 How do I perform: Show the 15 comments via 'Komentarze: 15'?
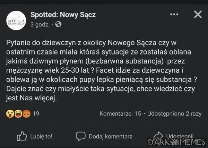[120, 114]
